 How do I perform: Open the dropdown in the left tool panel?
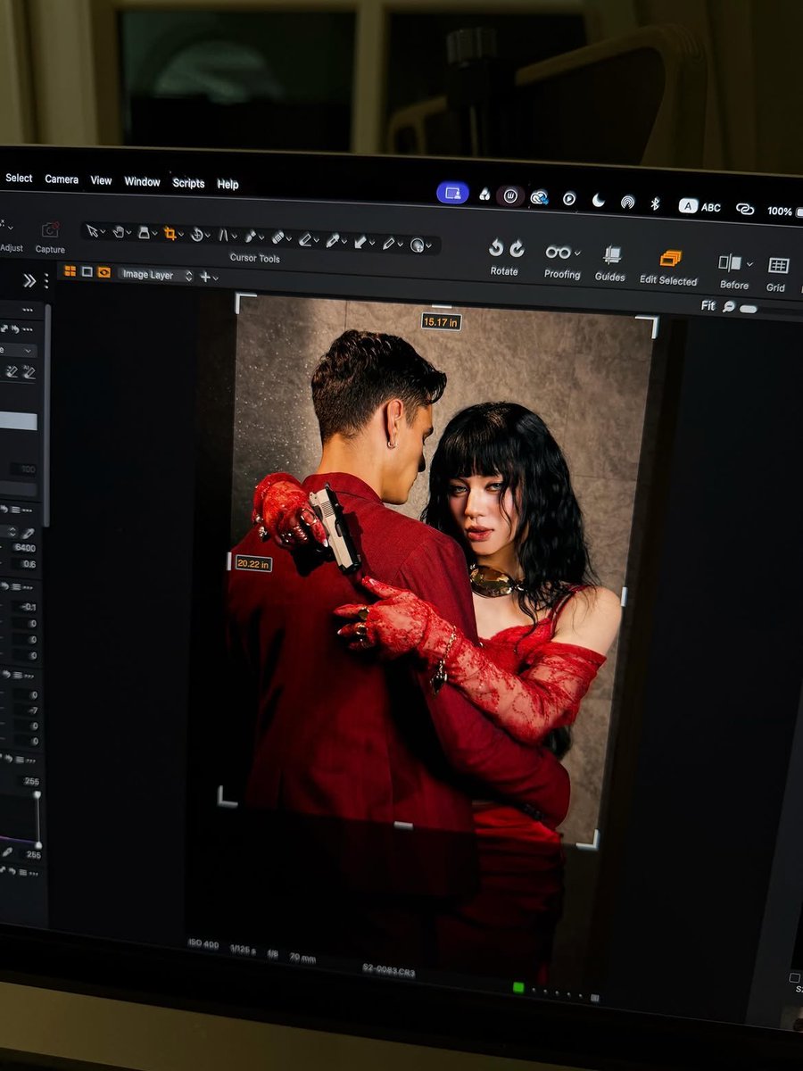click(x=18, y=351)
